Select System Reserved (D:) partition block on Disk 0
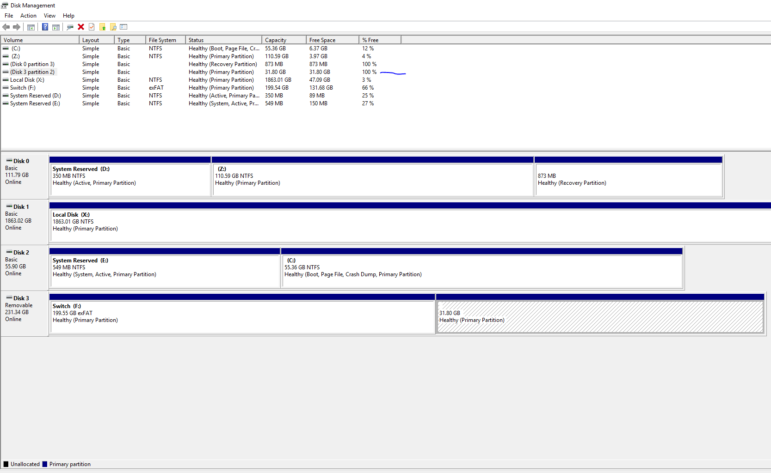This screenshot has height=473, width=771. coord(130,176)
